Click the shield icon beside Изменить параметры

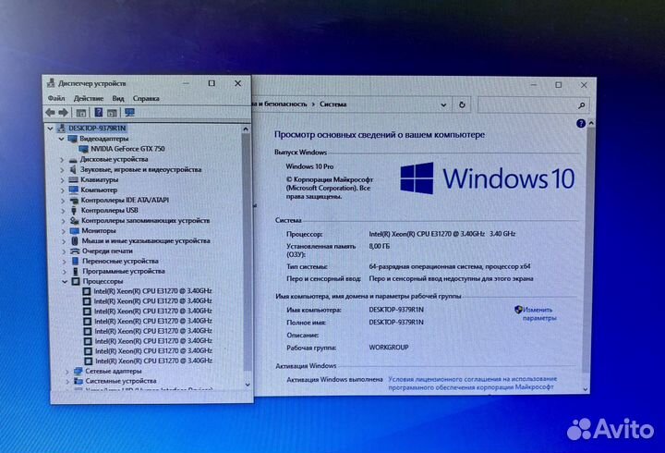point(518,310)
